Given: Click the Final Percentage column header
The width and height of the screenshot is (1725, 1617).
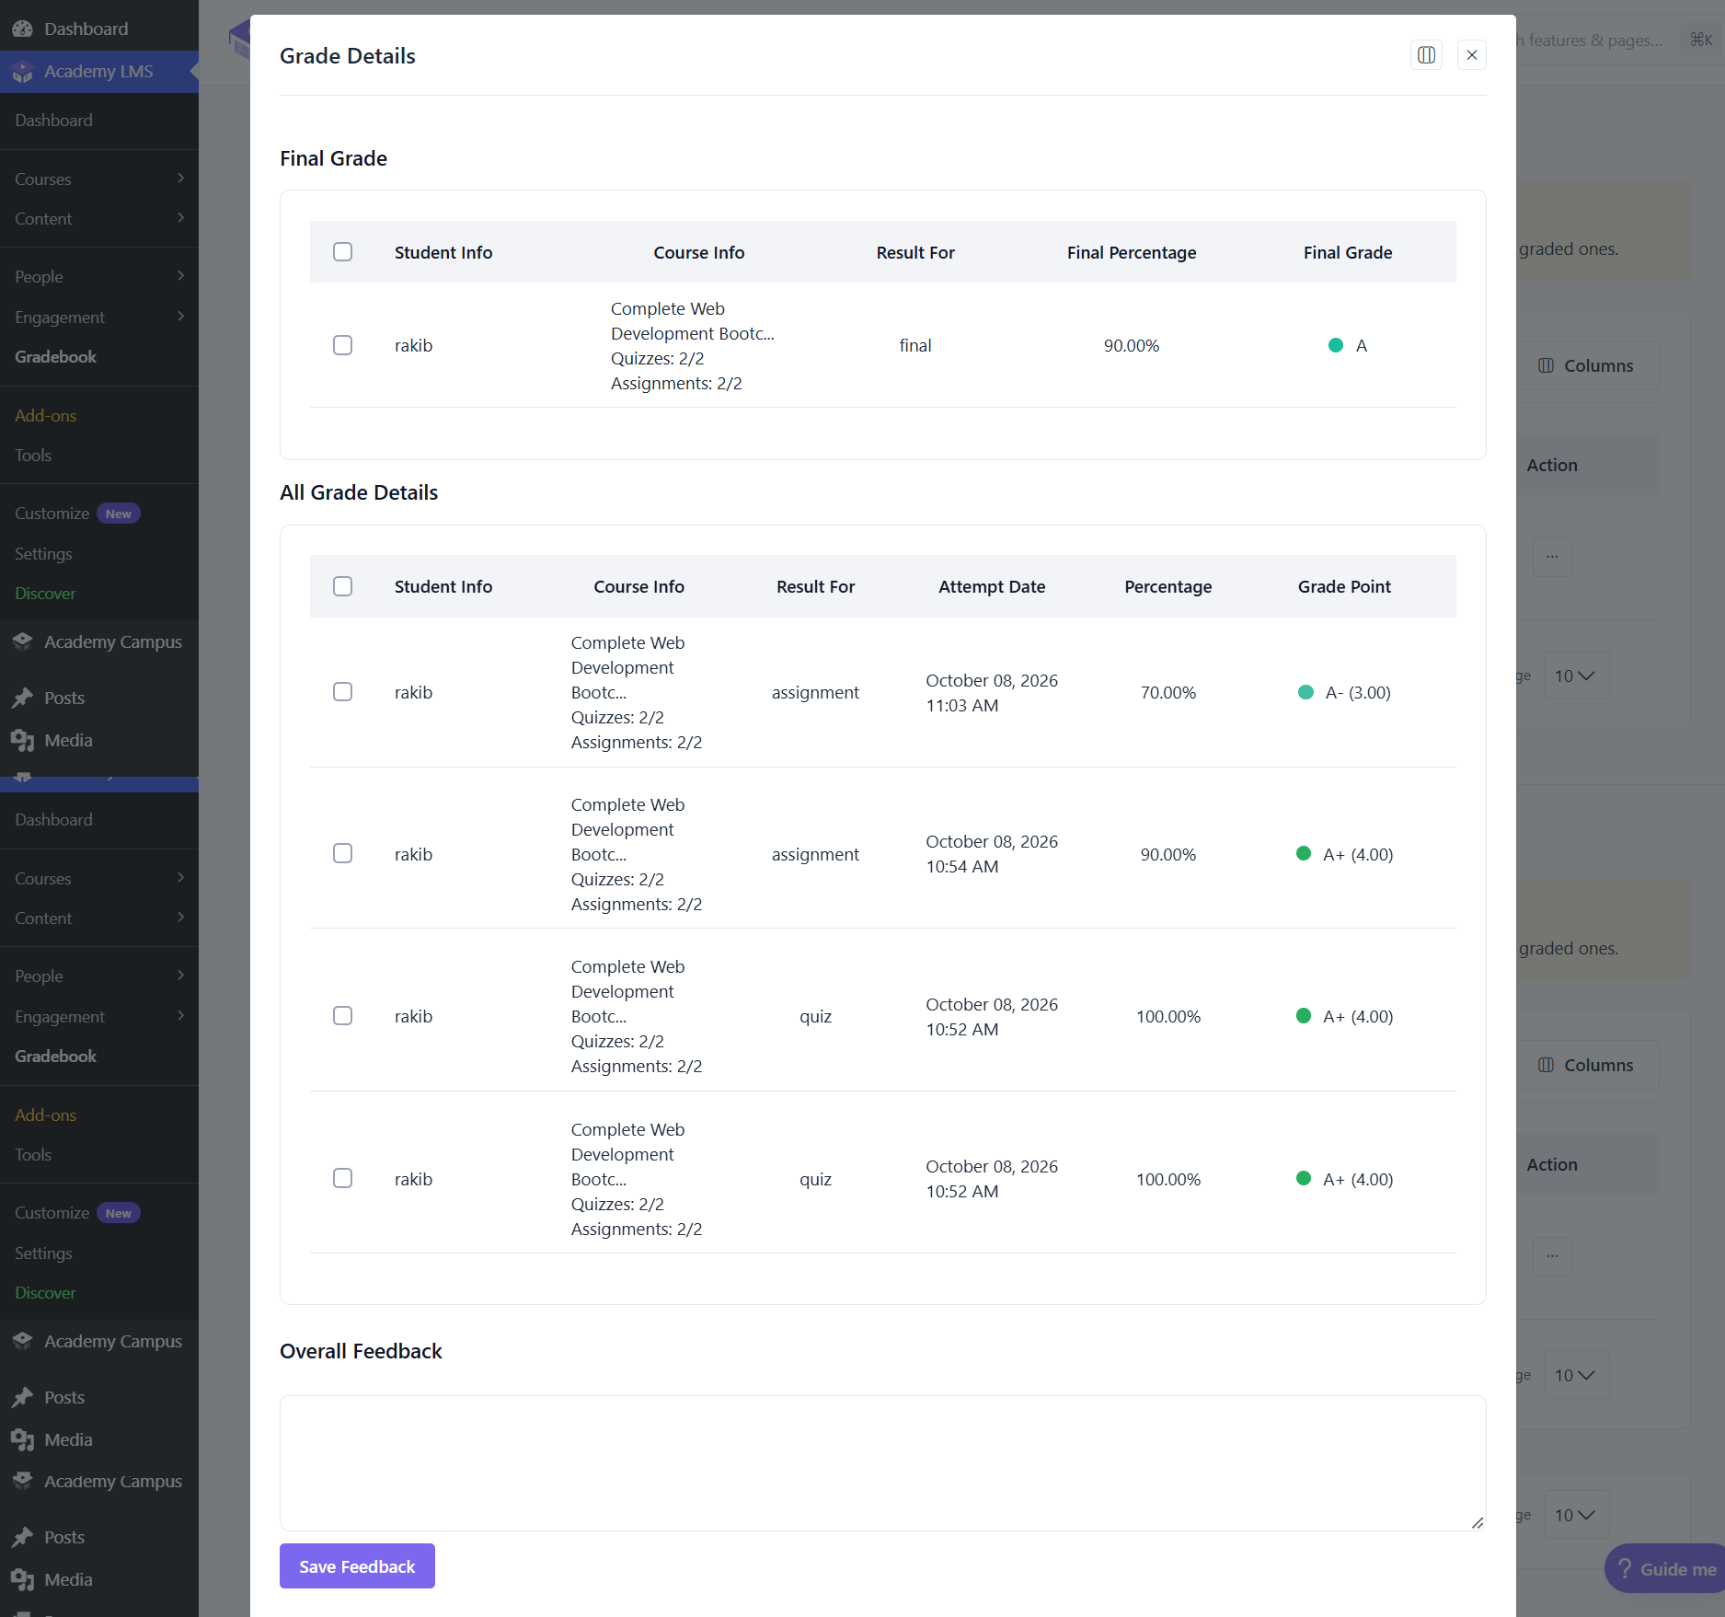Looking at the screenshot, I should click(x=1132, y=252).
